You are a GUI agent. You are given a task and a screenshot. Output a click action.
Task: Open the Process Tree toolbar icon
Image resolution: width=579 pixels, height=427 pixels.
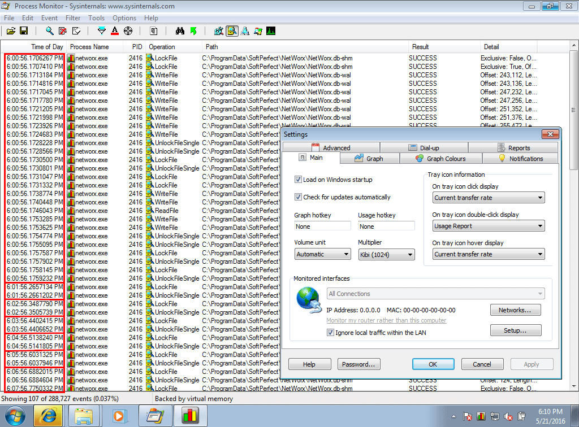point(154,31)
